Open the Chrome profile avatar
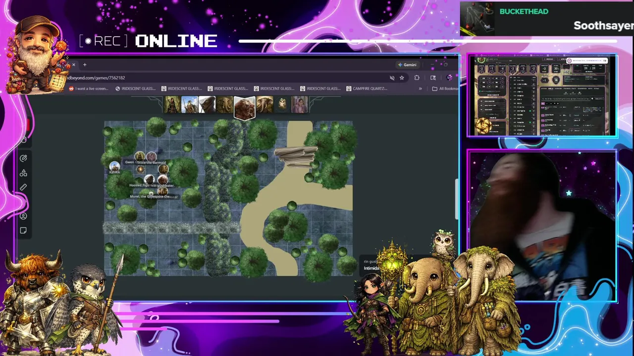The height and width of the screenshot is (356, 634). click(x=449, y=78)
